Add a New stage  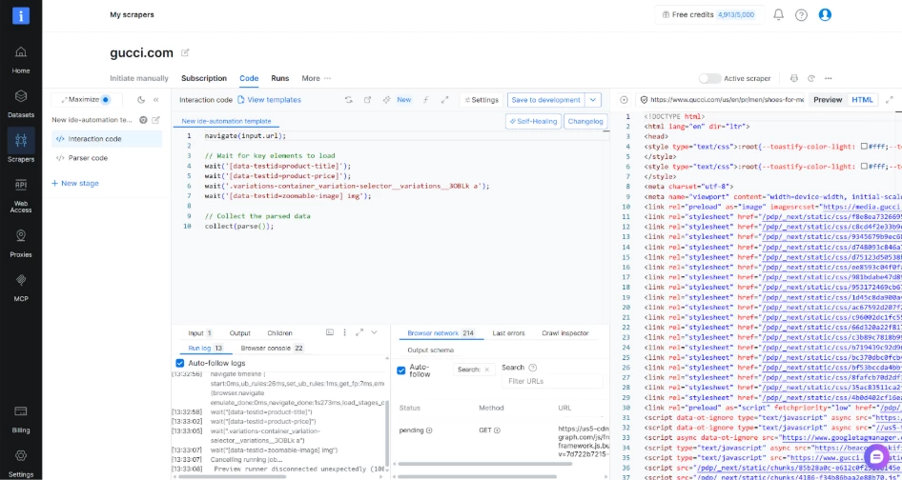(x=74, y=183)
